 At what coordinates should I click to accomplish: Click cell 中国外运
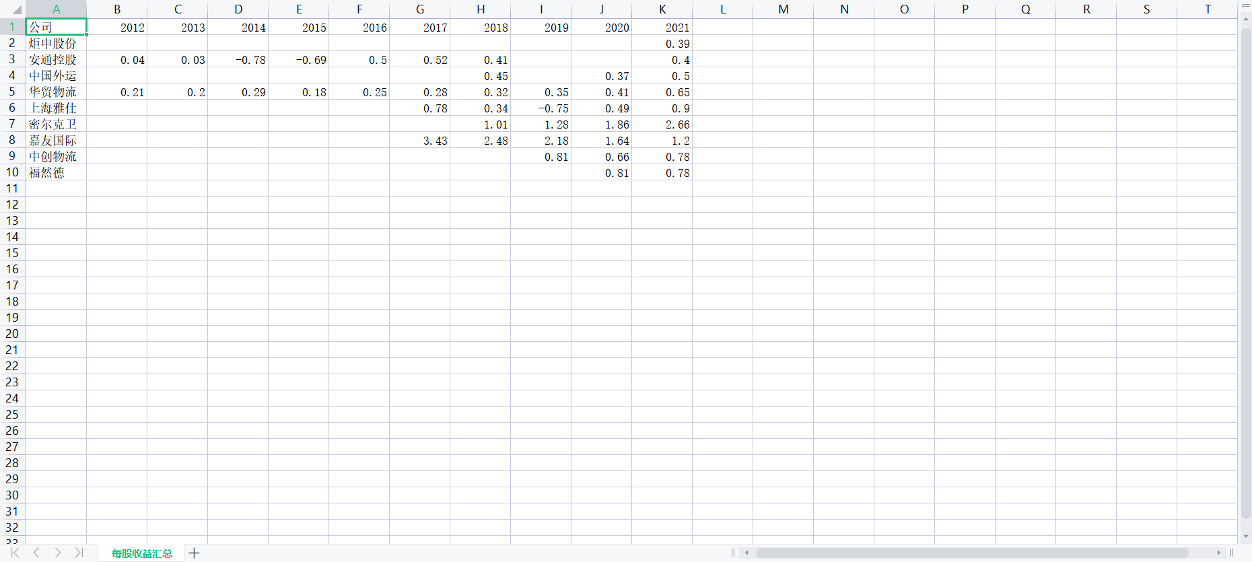pos(57,75)
